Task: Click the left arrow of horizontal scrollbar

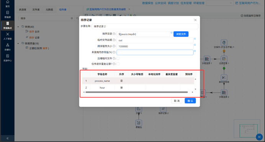Action: click(84, 92)
